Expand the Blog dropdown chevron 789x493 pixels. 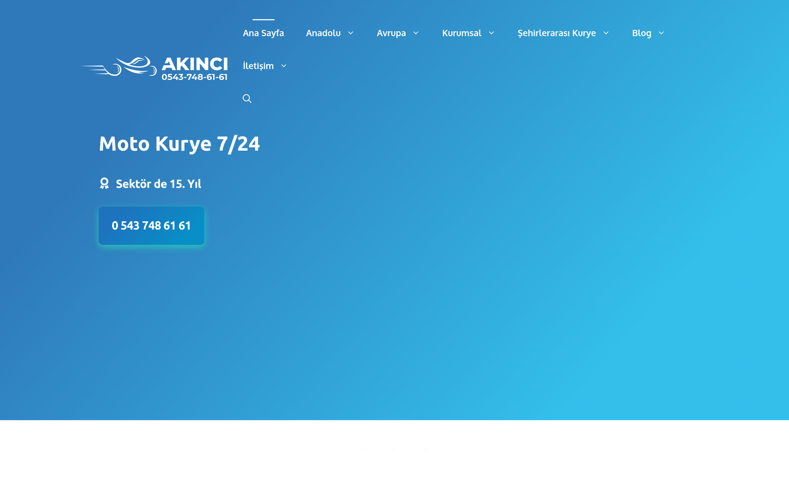(x=661, y=33)
